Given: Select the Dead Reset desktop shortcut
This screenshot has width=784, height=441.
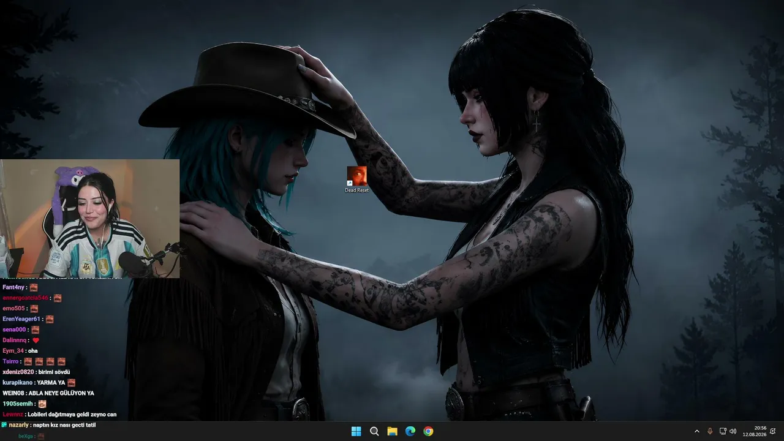Looking at the screenshot, I should pyautogui.click(x=356, y=179).
